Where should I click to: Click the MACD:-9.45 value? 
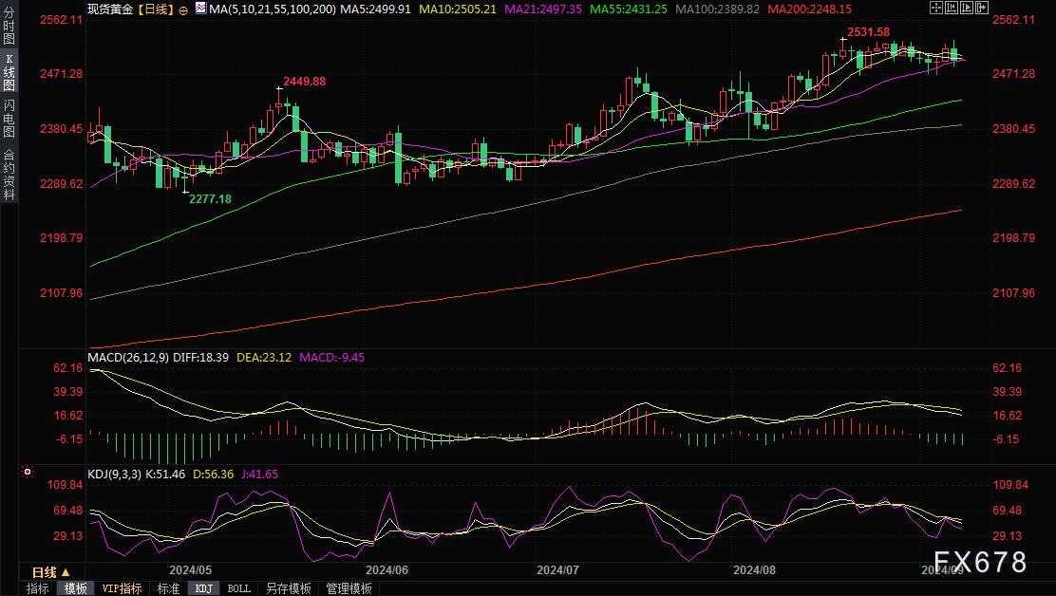[x=332, y=357]
